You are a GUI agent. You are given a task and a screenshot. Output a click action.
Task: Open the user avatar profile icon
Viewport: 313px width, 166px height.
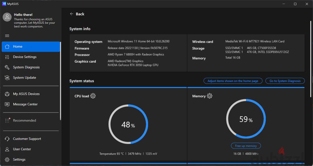click(7, 17)
